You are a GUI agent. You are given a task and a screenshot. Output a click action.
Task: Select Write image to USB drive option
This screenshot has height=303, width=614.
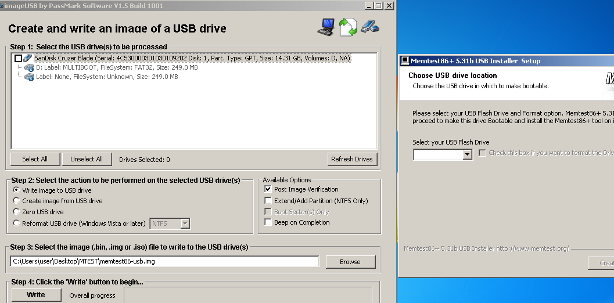click(16, 190)
